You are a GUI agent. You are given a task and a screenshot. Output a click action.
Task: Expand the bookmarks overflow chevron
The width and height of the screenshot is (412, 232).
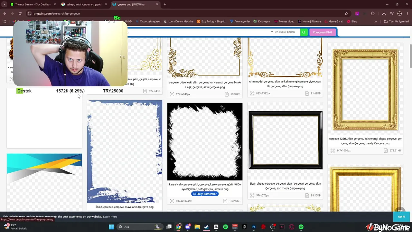tap(375, 22)
